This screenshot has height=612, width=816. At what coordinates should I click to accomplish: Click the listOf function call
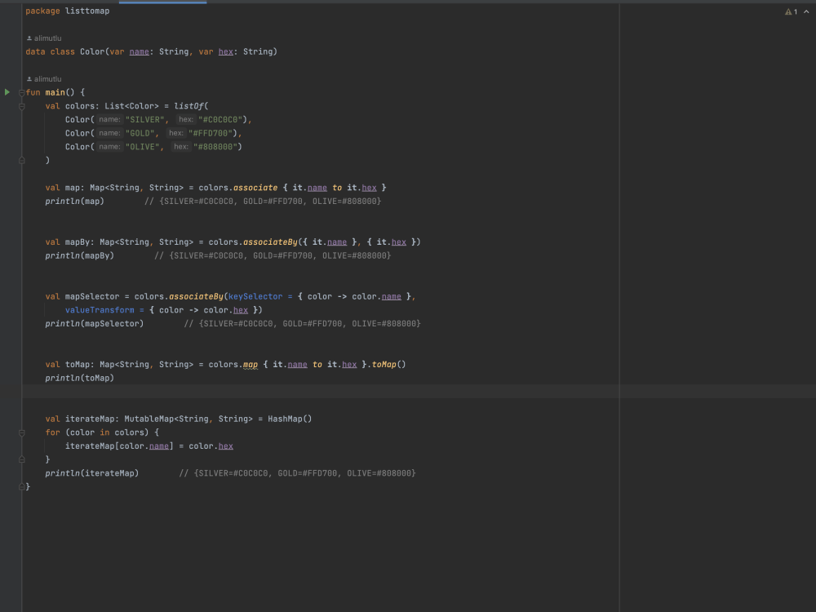[188, 106]
